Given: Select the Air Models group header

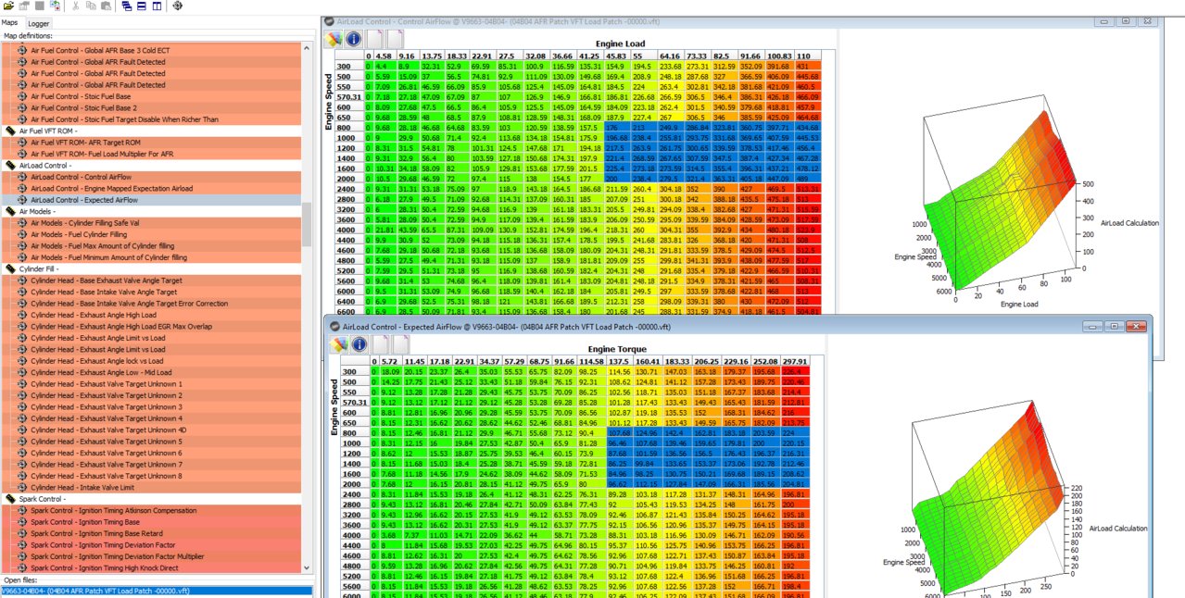Looking at the screenshot, I should click(151, 211).
